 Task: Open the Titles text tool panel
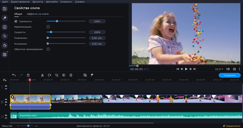point(5,36)
